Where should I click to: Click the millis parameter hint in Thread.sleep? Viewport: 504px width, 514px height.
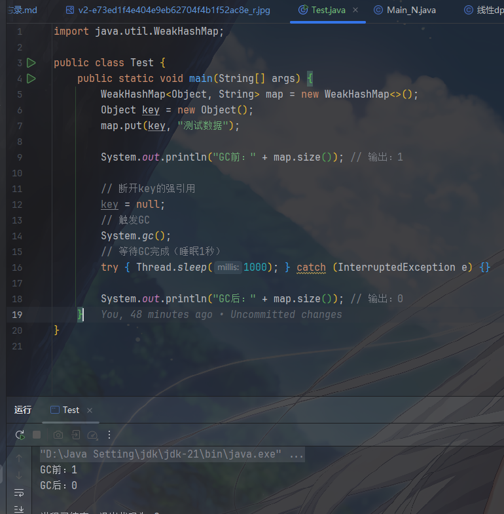[228, 267]
